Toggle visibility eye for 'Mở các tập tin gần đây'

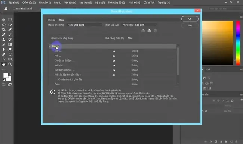[x=114, y=75]
